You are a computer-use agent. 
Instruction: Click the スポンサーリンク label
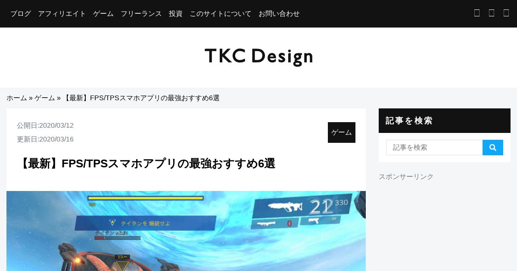click(x=406, y=177)
